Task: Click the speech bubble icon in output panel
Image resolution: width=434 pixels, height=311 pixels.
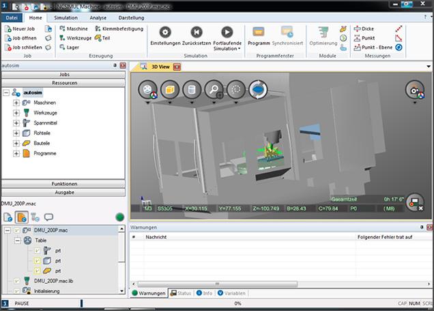Action: [x=48, y=217]
